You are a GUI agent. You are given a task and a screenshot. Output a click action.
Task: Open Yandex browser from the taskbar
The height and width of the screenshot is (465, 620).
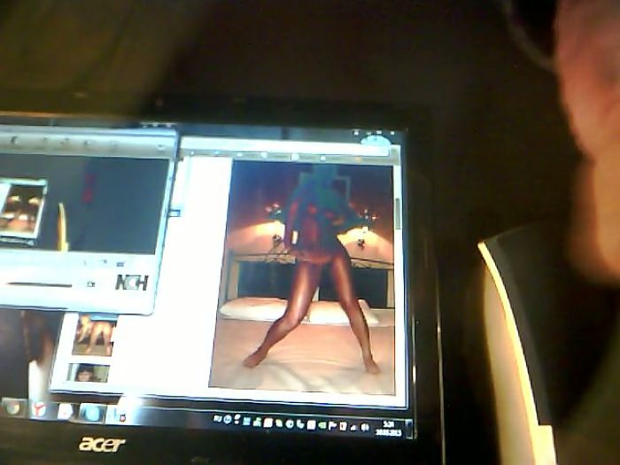coord(39,409)
